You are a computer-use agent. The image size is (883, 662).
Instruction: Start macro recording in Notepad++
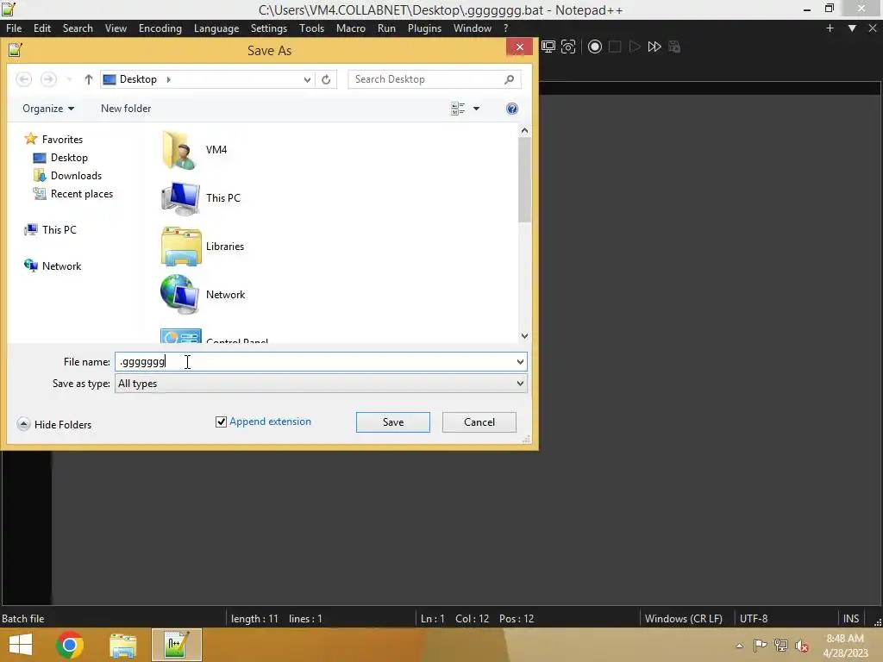coord(595,47)
